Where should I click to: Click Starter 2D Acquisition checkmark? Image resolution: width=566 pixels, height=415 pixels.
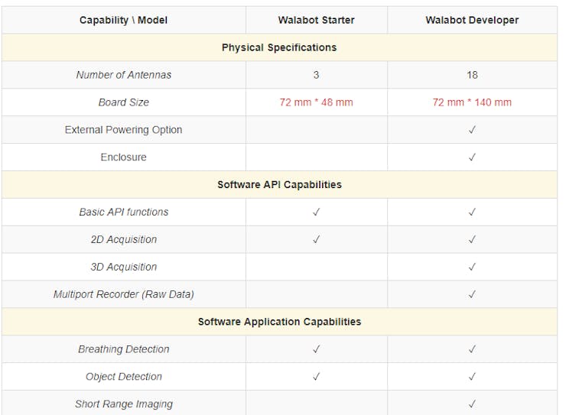316,239
